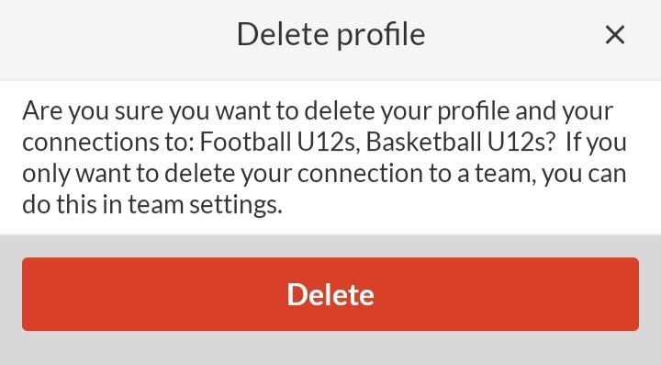Click the word profile in dialog title
This screenshot has height=365, width=661.
tap(381, 36)
